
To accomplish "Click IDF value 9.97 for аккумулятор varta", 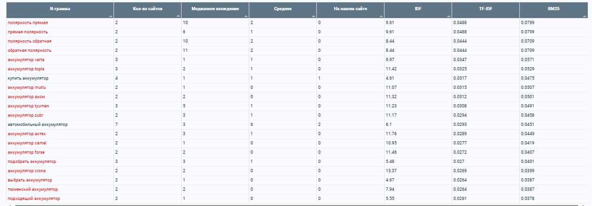I will click(390, 60).
